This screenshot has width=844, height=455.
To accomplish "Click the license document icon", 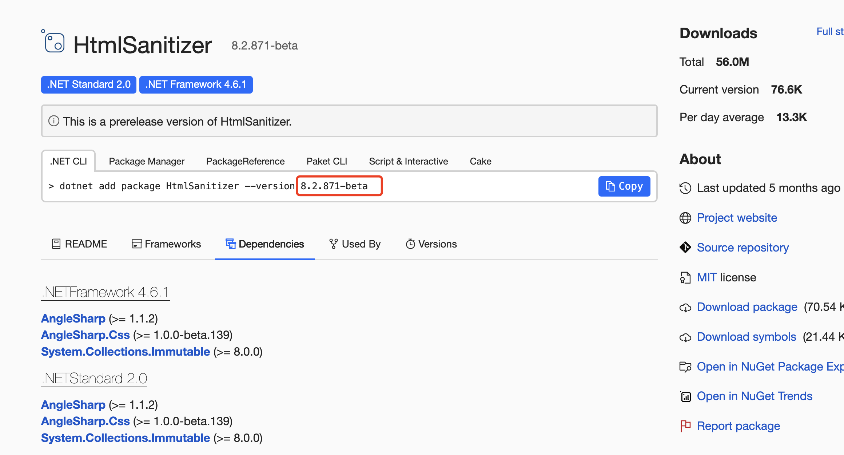I will [685, 278].
